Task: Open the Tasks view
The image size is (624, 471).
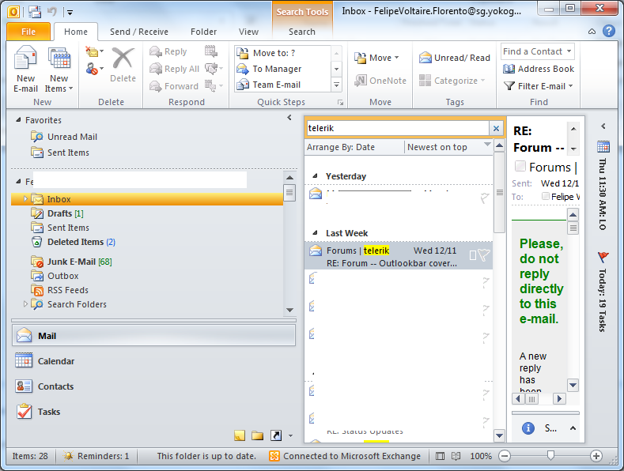Action: [153, 412]
